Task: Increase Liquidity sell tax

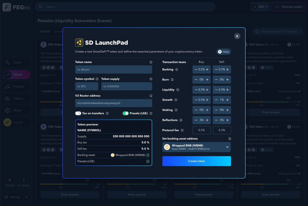Action: click(227, 90)
